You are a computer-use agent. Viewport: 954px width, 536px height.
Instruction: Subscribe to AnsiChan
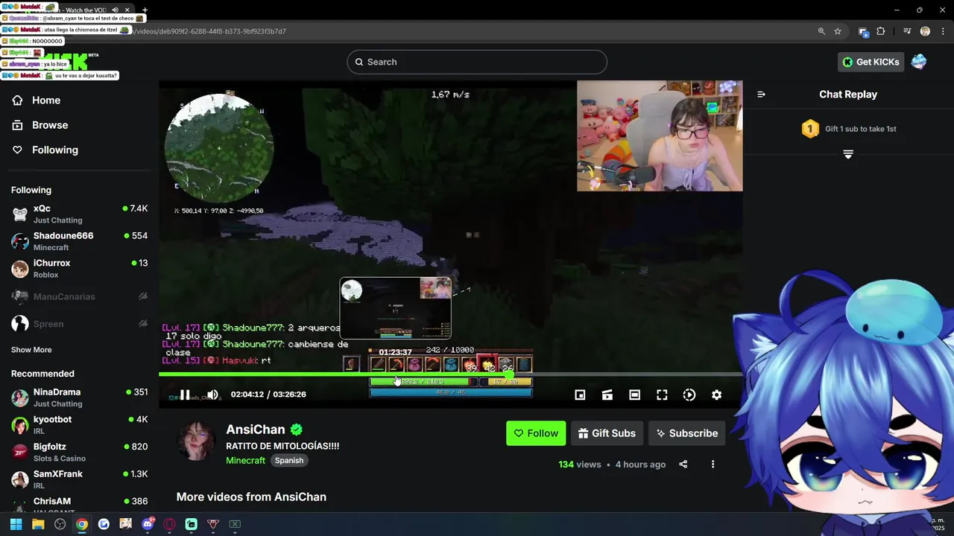pyautogui.click(x=687, y=433)
